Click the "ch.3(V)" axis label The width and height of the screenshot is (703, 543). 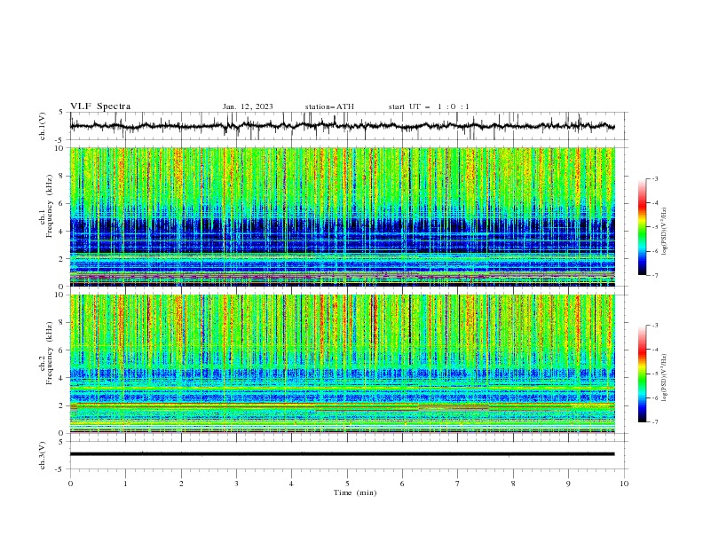point(43,455)
